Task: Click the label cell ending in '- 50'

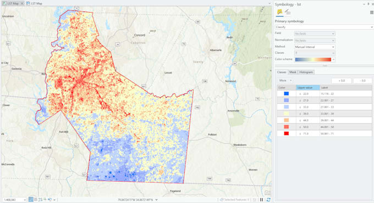Action: (345, 127)
